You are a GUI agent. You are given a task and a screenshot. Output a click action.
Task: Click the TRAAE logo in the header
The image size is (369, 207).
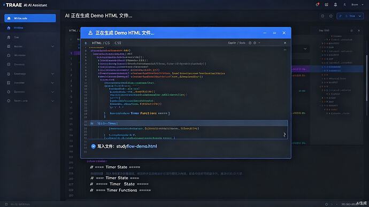coord(13,5)
